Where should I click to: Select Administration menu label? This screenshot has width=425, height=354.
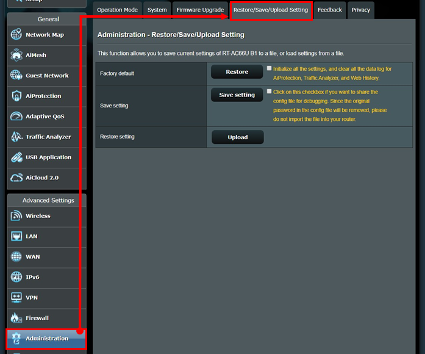(47, 339)
